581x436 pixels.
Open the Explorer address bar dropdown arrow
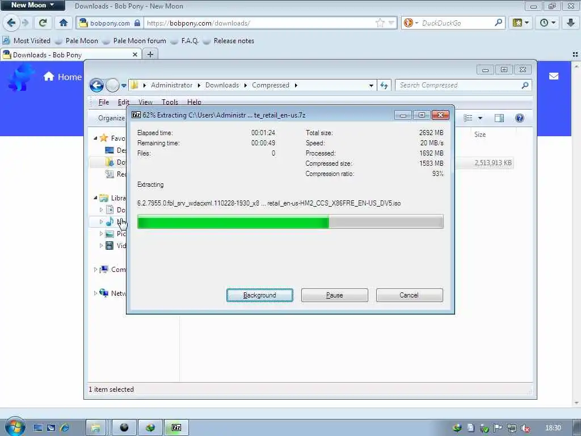pos(371,85)
